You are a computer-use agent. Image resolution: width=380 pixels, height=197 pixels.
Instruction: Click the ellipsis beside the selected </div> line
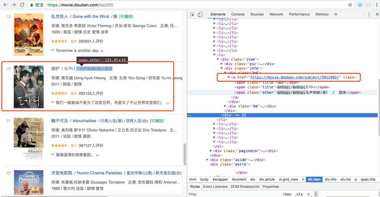tap(189, 115)
